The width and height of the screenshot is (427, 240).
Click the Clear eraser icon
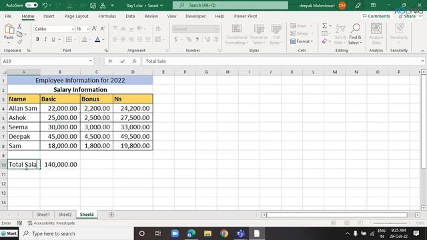(x=324, y=41)
